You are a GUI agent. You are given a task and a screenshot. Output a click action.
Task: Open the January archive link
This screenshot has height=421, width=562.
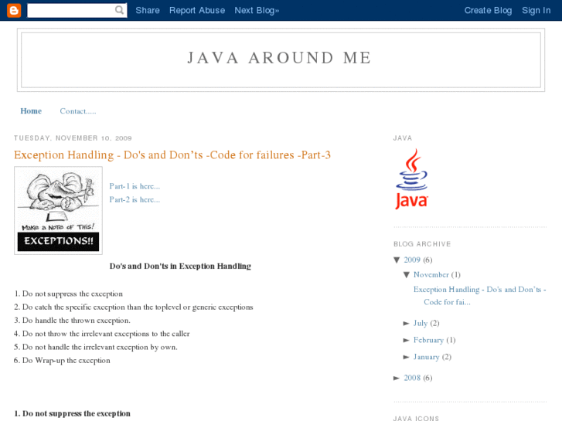click(426, 357)
